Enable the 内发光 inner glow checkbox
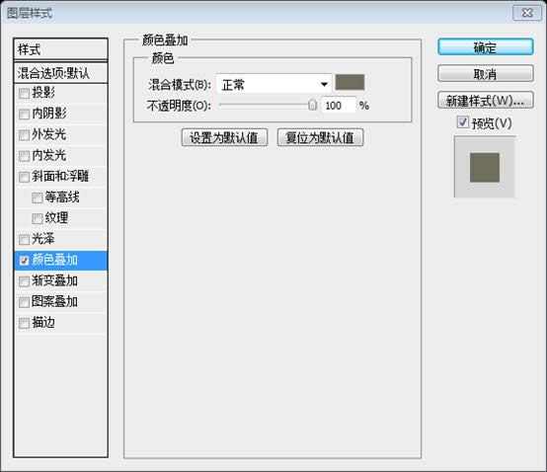The height and width of the screenshot is (472, 547). coord(24,156)
